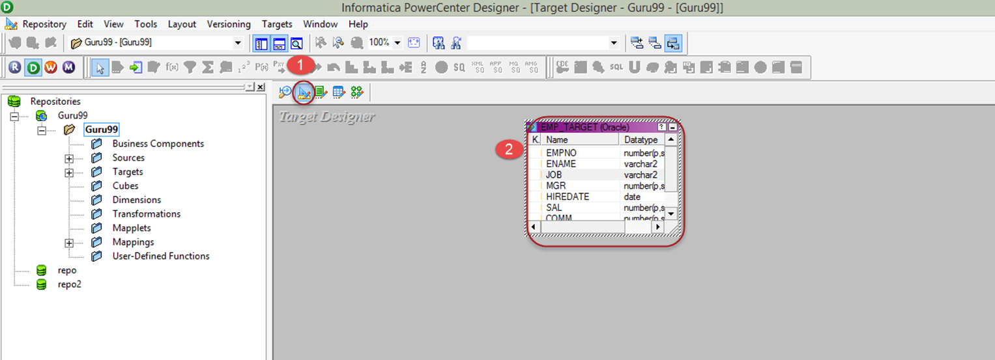This screenshot has height=360, width=995.
Task: Select the Transformations folder in navigator
Action: click(x=146, y=214)
